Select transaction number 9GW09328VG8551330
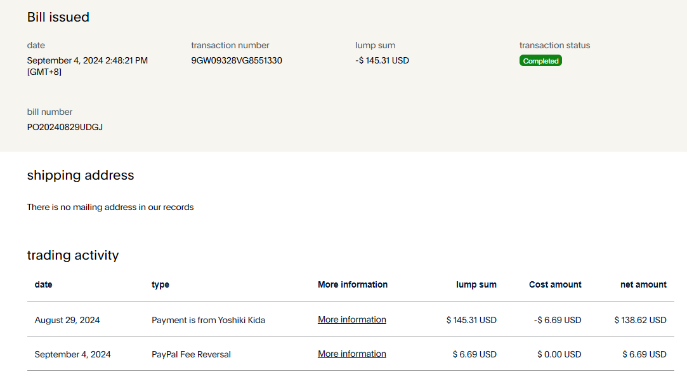The image size is (687, 372). tap(237, 61)
